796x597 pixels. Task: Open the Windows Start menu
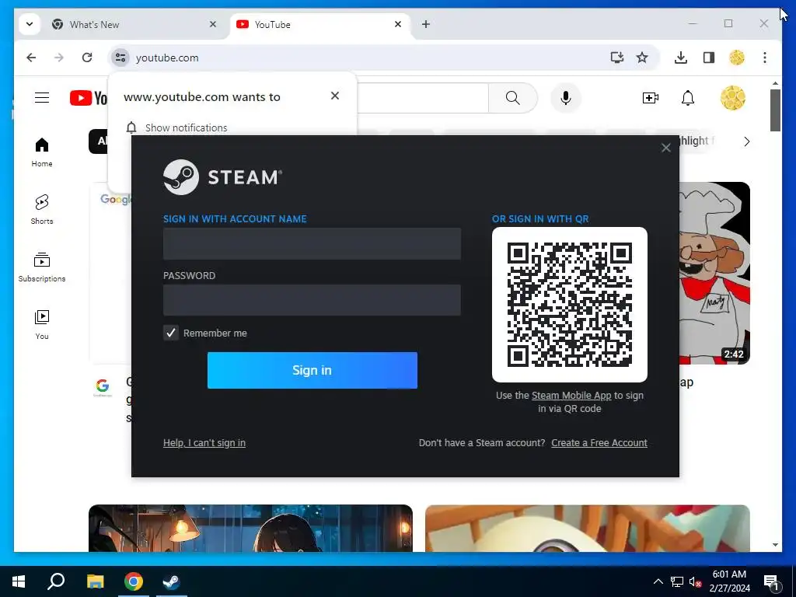tap(19, 581)
